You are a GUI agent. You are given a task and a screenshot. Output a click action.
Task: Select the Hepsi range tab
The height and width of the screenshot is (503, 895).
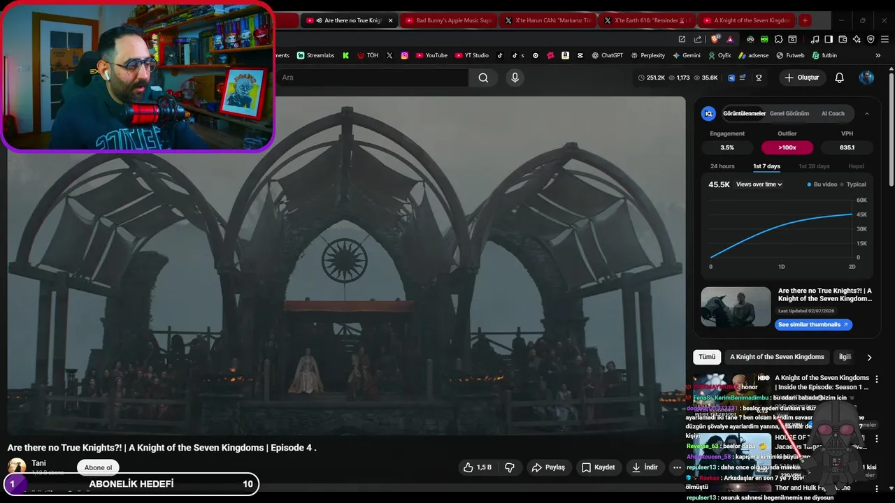coord(856,166)
